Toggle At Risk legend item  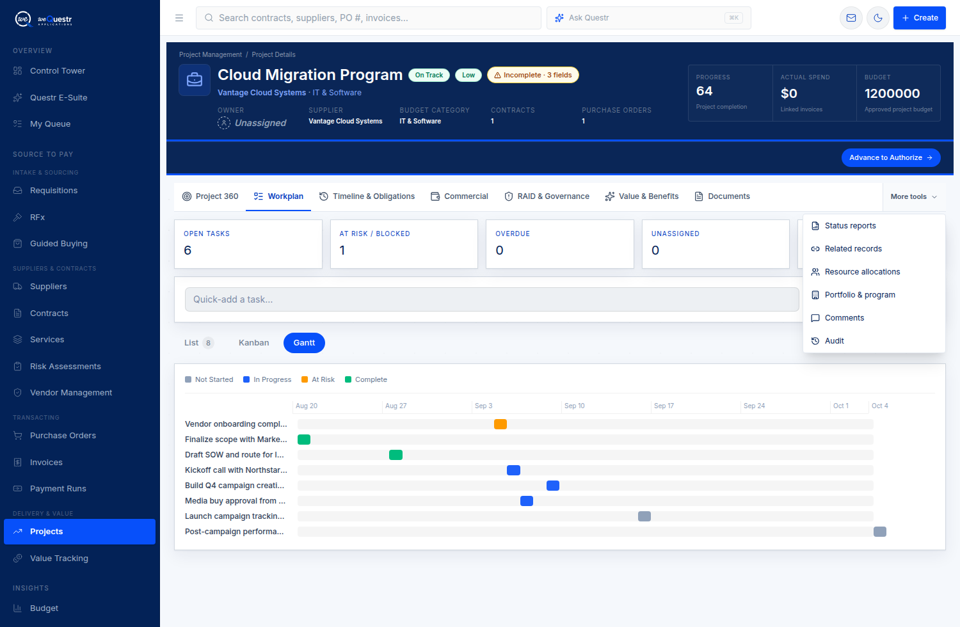coord(318,379)
